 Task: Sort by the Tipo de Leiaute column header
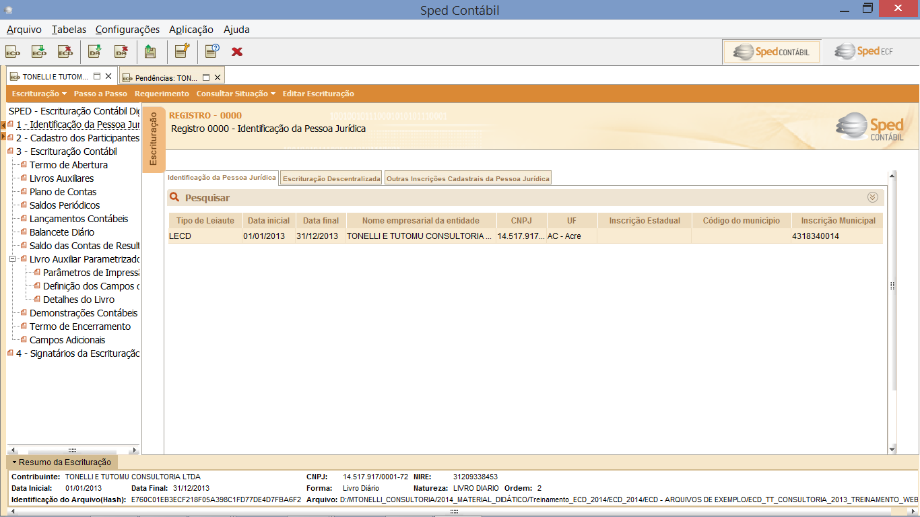point(205,220)
